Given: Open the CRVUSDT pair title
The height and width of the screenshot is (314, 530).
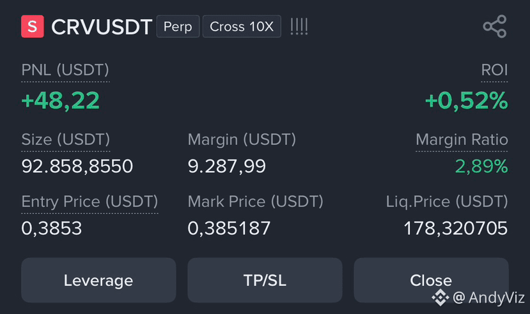Looking at the screenshot, I should [x=102, y=27].
